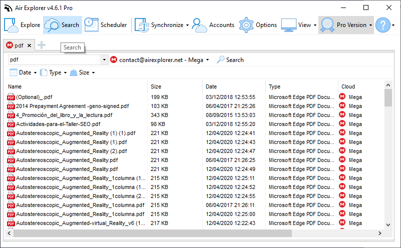Open the Scheduler calendar icon
Viewport: 401px width, 248px height.
91,25
